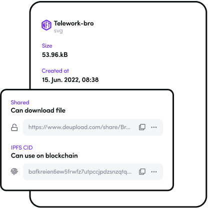208x209 pixels.
Task: Select the https://www.deupload.com/share link field
Action: click(x=93, y=127)
